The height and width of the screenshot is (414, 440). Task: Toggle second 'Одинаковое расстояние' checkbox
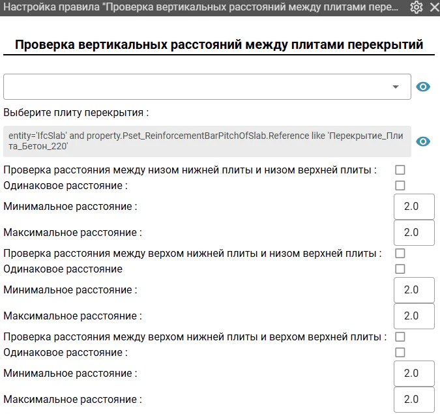[400, 269]
